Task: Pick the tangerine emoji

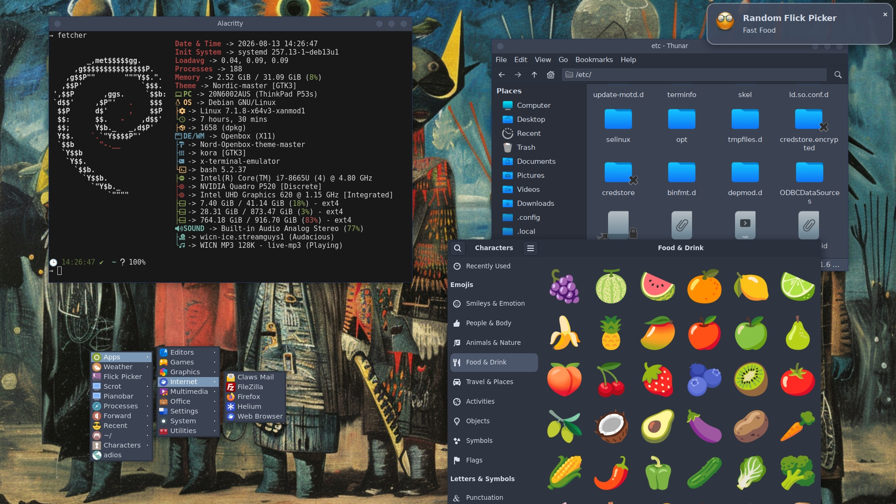Action: (x=704, y=287)
